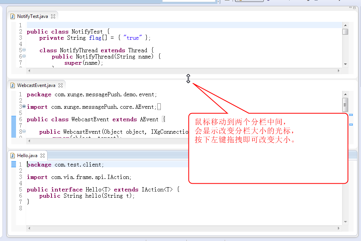Click the "true" string literal
The width and height of the screenshot is (361, 241).
(133, 38)
